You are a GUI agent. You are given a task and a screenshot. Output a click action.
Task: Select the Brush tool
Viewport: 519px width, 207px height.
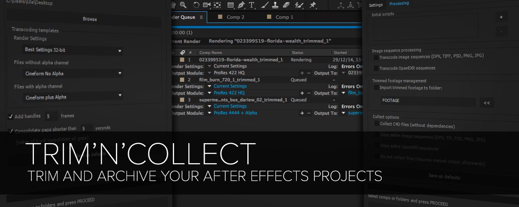265,5
